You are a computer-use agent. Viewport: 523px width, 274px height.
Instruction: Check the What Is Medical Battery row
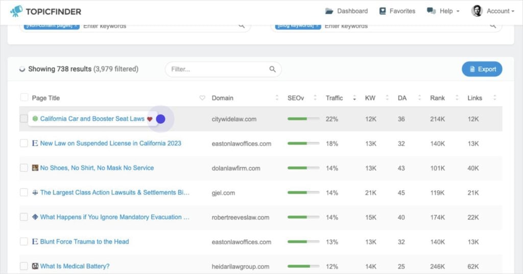point(23,266)
